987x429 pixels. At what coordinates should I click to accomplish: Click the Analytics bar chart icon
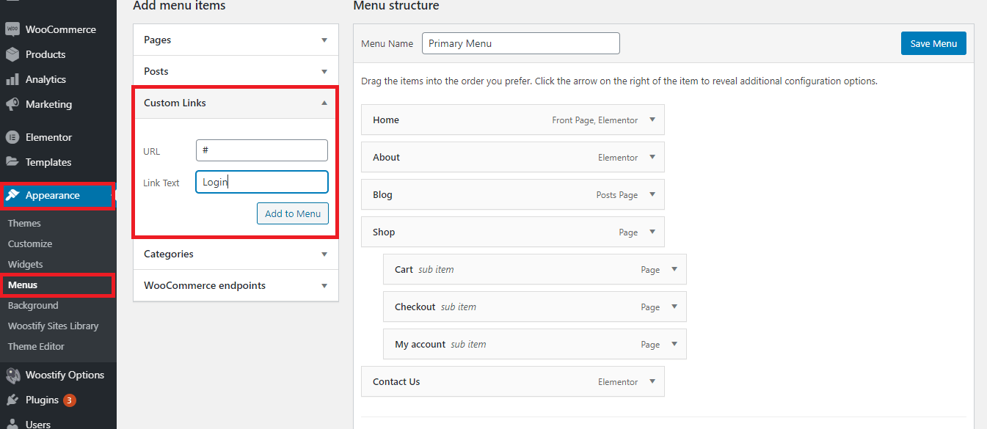point(12,79)
